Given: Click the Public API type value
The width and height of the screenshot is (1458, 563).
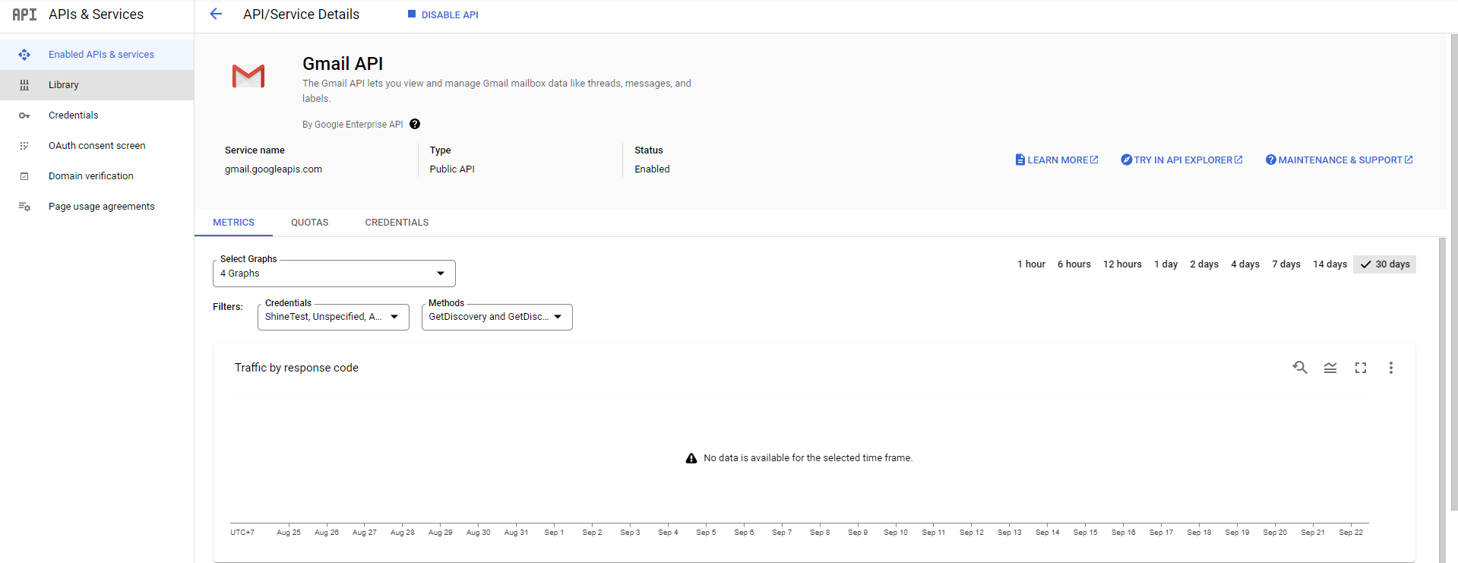Looking at the screenshot, I should point(452,169).
